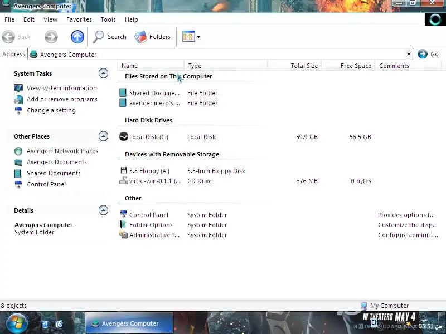Open the File menu
The image size is (446, 334).
pos(9,19)
